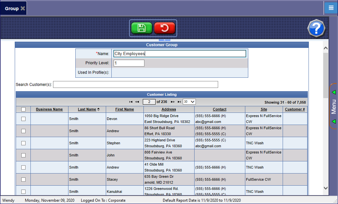Go to next page of customer listing

[x=173, y=102]
